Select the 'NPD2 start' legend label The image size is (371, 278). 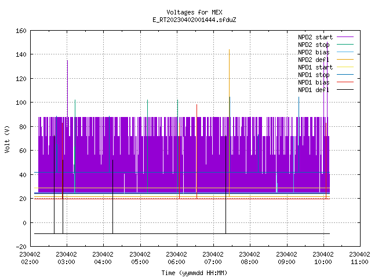tap(315, 37)
